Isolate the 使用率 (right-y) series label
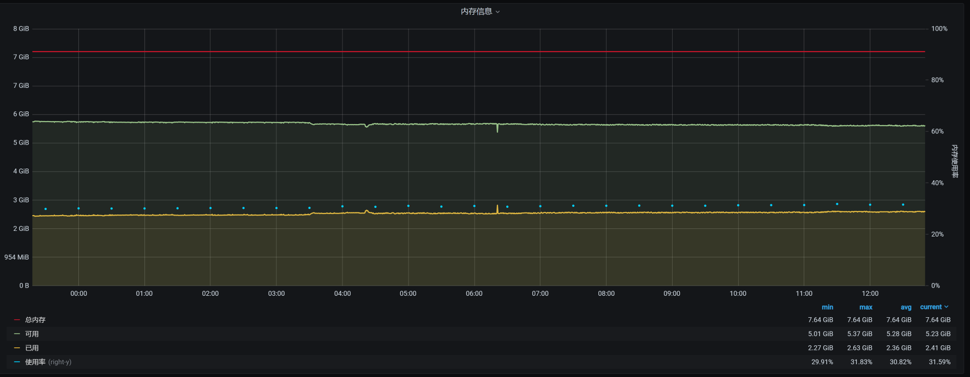 pyautogui.click(x=48, y=362)
